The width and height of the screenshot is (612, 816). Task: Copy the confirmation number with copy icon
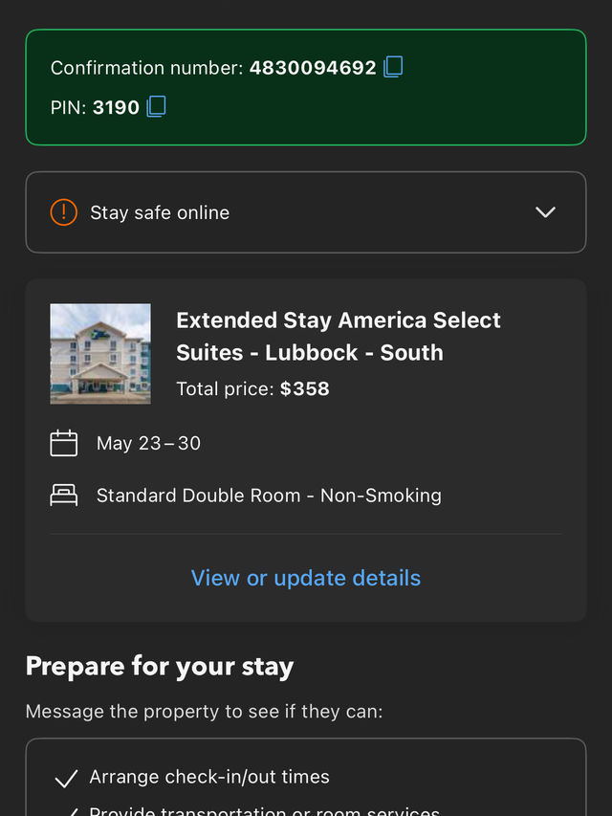393,67
